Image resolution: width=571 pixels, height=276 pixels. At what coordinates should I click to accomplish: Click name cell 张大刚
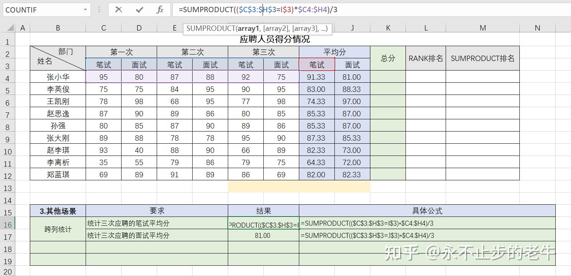58,138
